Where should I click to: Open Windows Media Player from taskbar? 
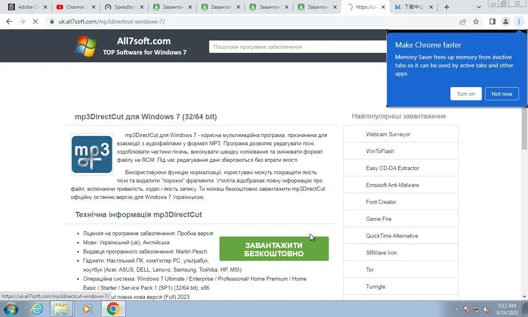click(x=87, y=309)
